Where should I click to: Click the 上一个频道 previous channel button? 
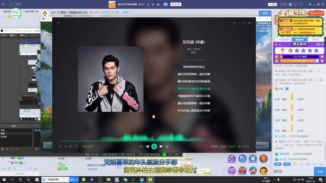click(15, 4)
